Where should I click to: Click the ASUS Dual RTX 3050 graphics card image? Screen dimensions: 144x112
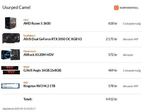(11, 39)
